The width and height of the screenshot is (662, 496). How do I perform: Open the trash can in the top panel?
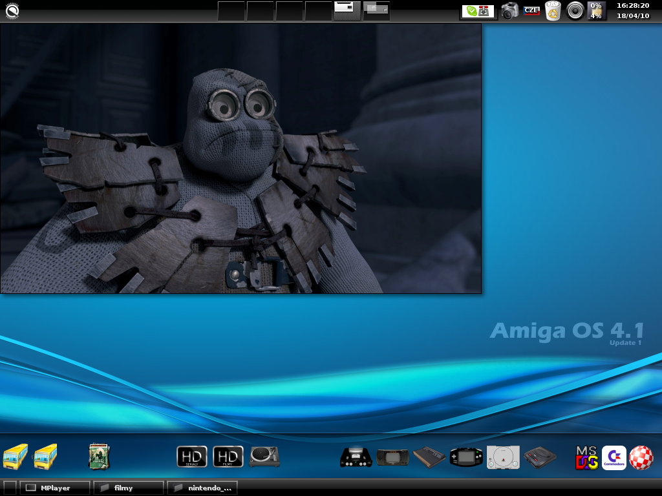pos(553,11)
